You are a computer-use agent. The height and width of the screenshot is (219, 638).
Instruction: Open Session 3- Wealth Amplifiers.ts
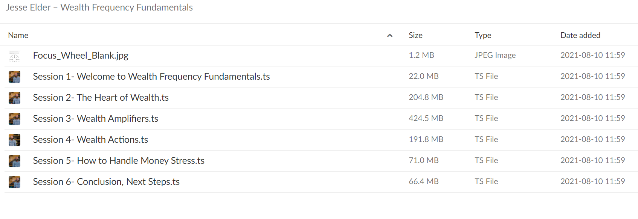click(x=96, y=119)
